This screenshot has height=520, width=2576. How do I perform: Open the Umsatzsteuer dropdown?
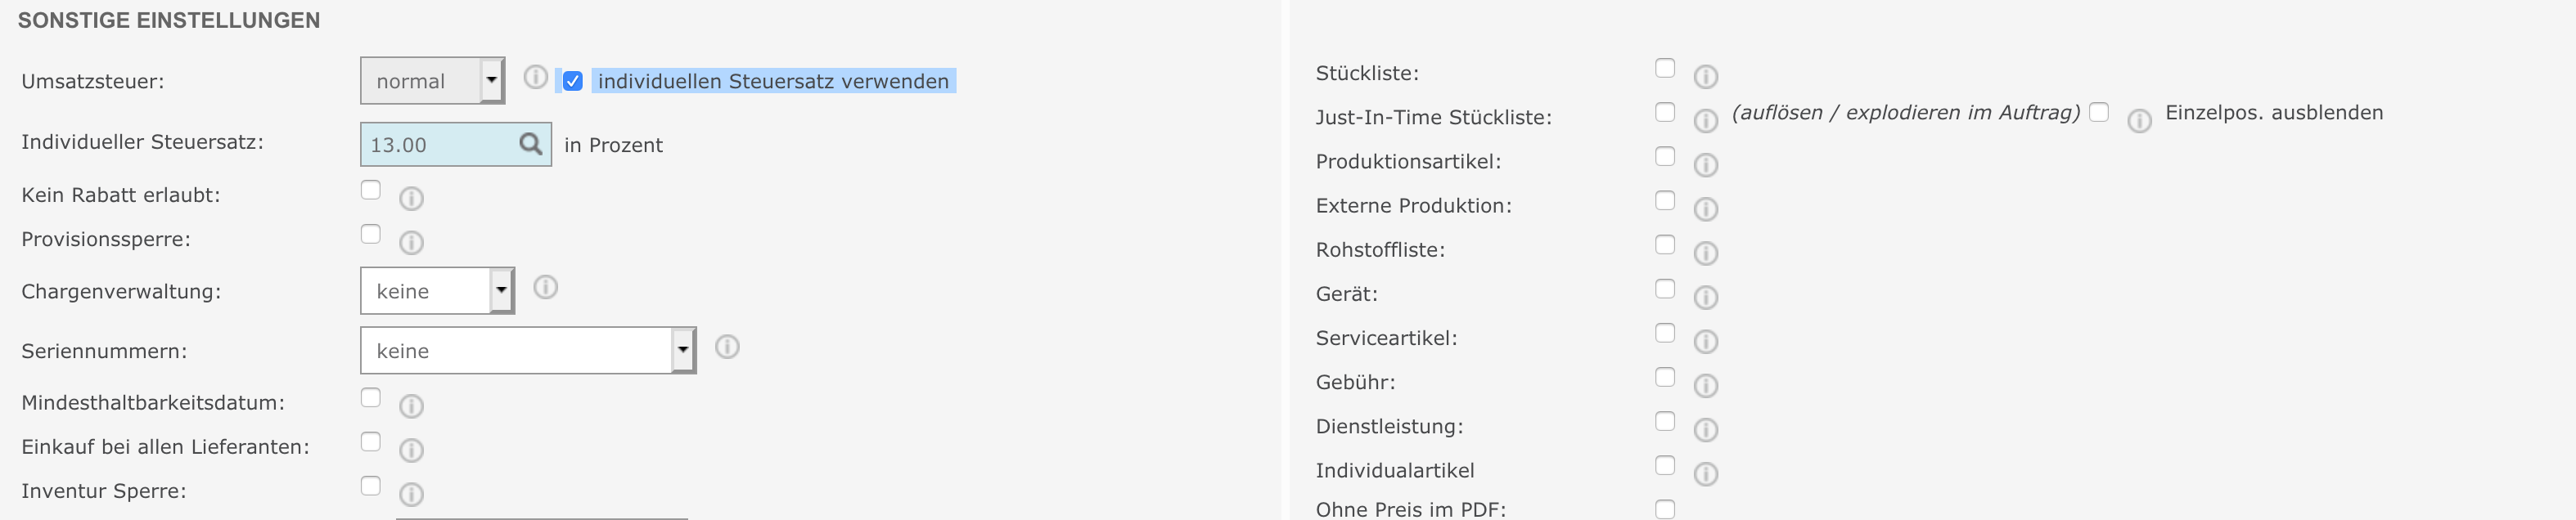[432, 81]
